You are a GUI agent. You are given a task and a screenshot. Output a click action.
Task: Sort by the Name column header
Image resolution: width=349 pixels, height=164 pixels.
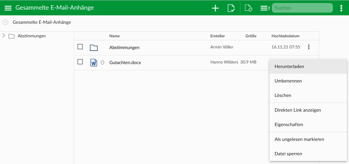[114, 36]
